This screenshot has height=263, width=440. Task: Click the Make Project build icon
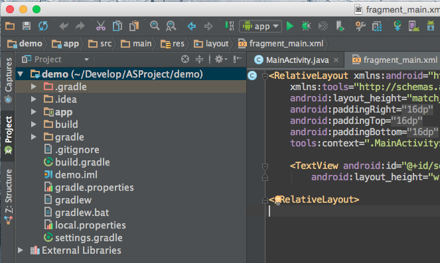click(x=229, y=26)
